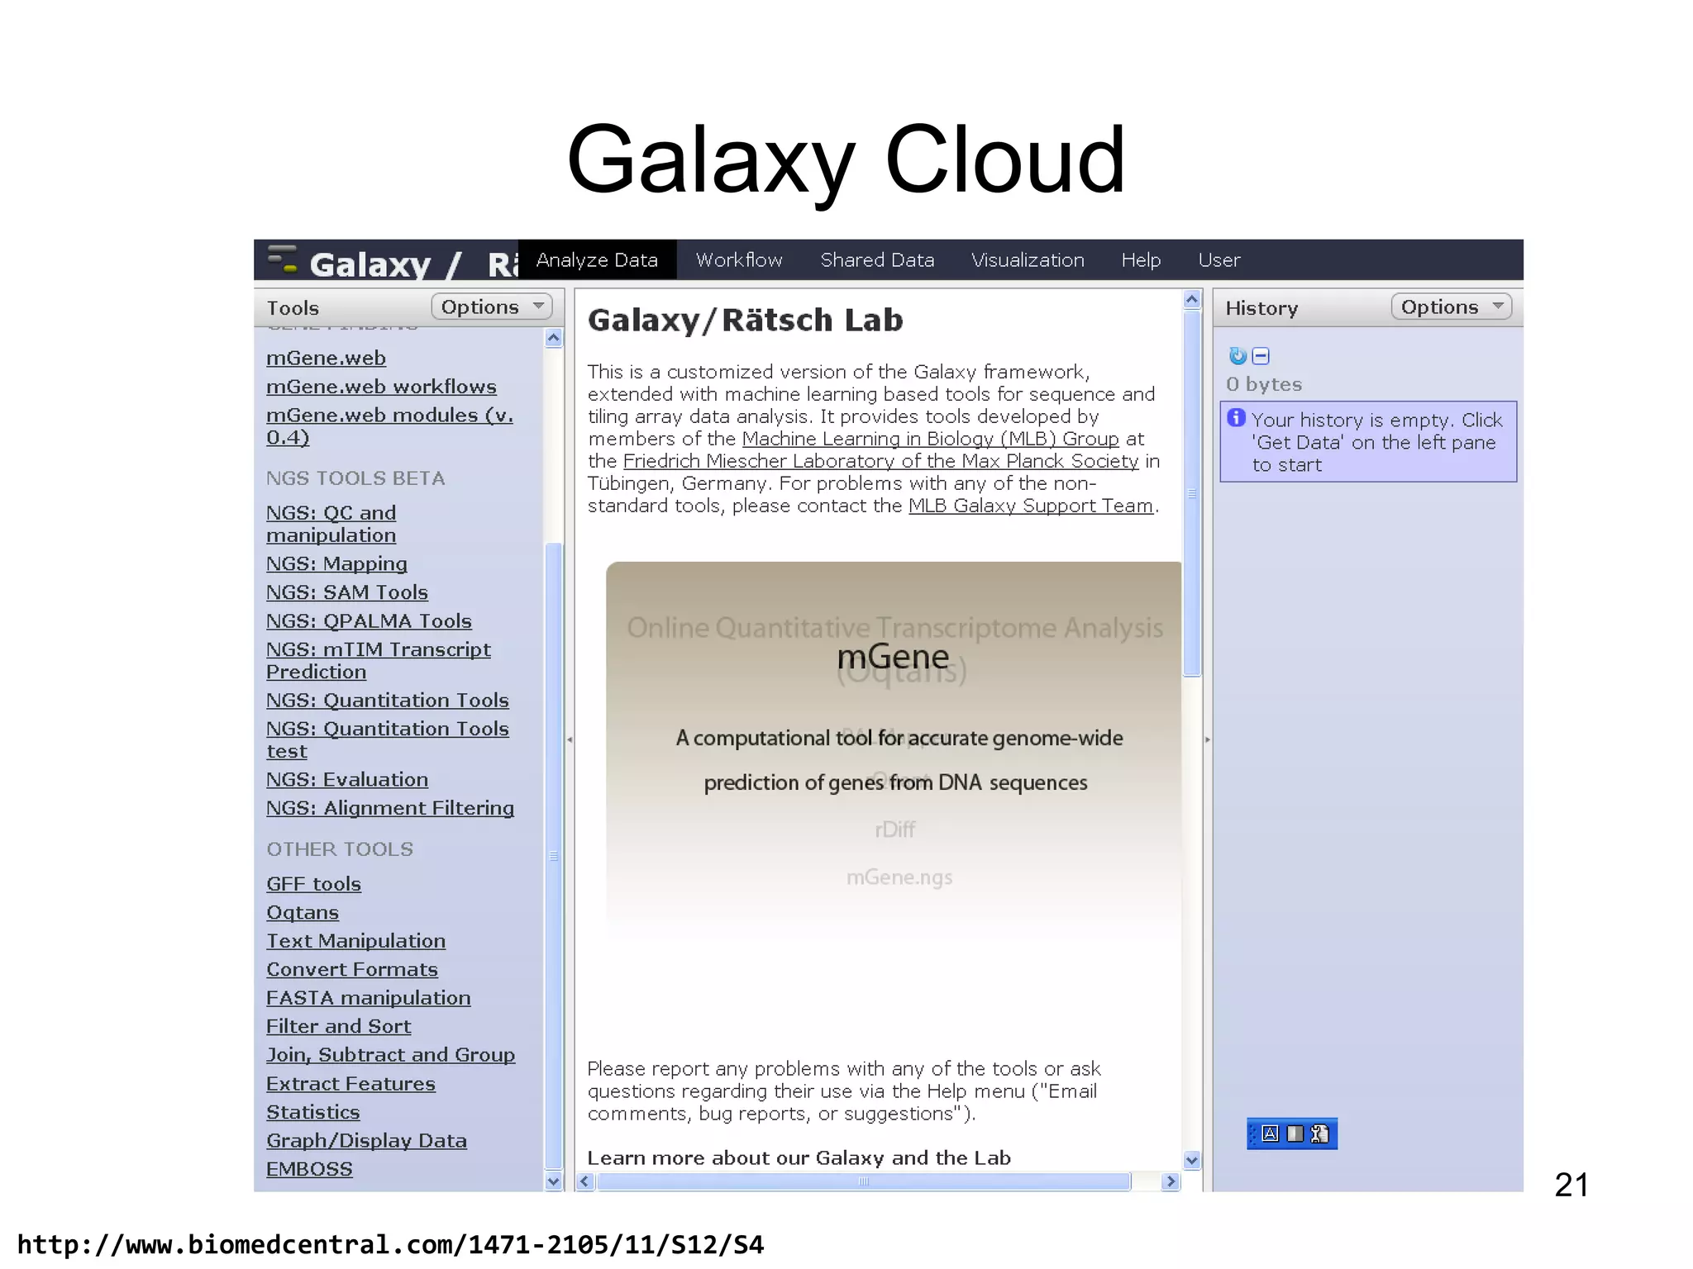The width and height of the screenshot is (1693, 1269).
Task: Click the 'Galaxy/Rätsch Lab' page heading
Action: pos(745,320)
